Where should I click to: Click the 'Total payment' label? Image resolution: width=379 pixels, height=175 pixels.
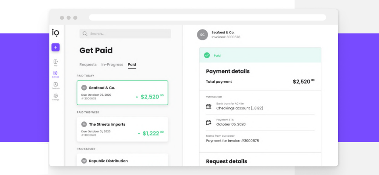point(219,82)
